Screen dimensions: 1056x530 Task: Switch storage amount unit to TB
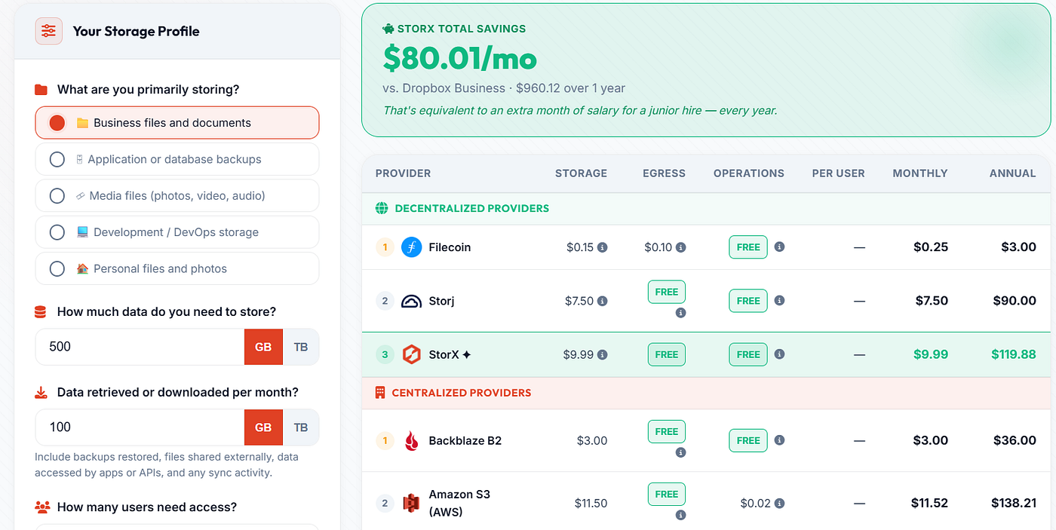coord(301,347)
